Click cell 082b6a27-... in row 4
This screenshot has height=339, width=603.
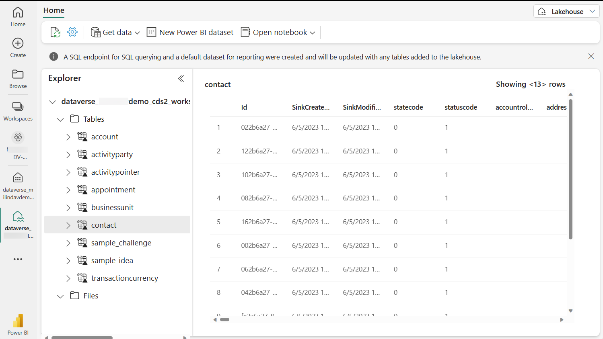tap(259, 198)
